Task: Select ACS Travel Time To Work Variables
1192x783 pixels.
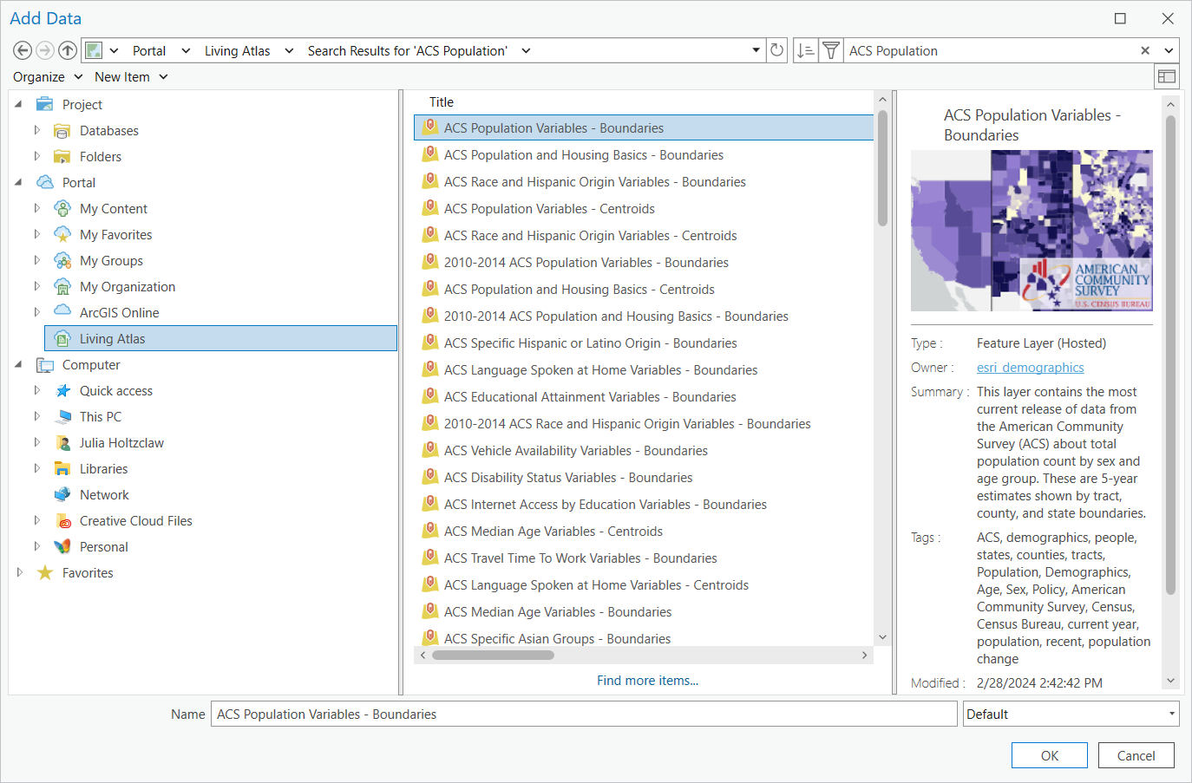Action: tap(644, 558)
